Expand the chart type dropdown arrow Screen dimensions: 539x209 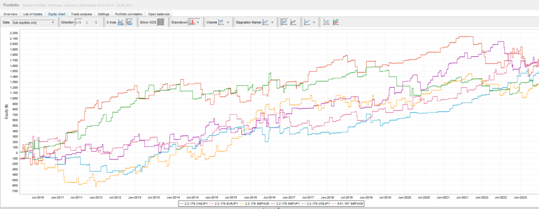314,22
